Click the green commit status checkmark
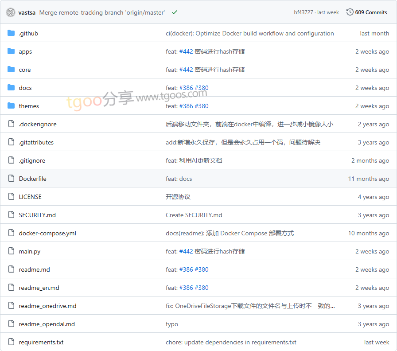397x351 pixels. (x=175, y=12)
